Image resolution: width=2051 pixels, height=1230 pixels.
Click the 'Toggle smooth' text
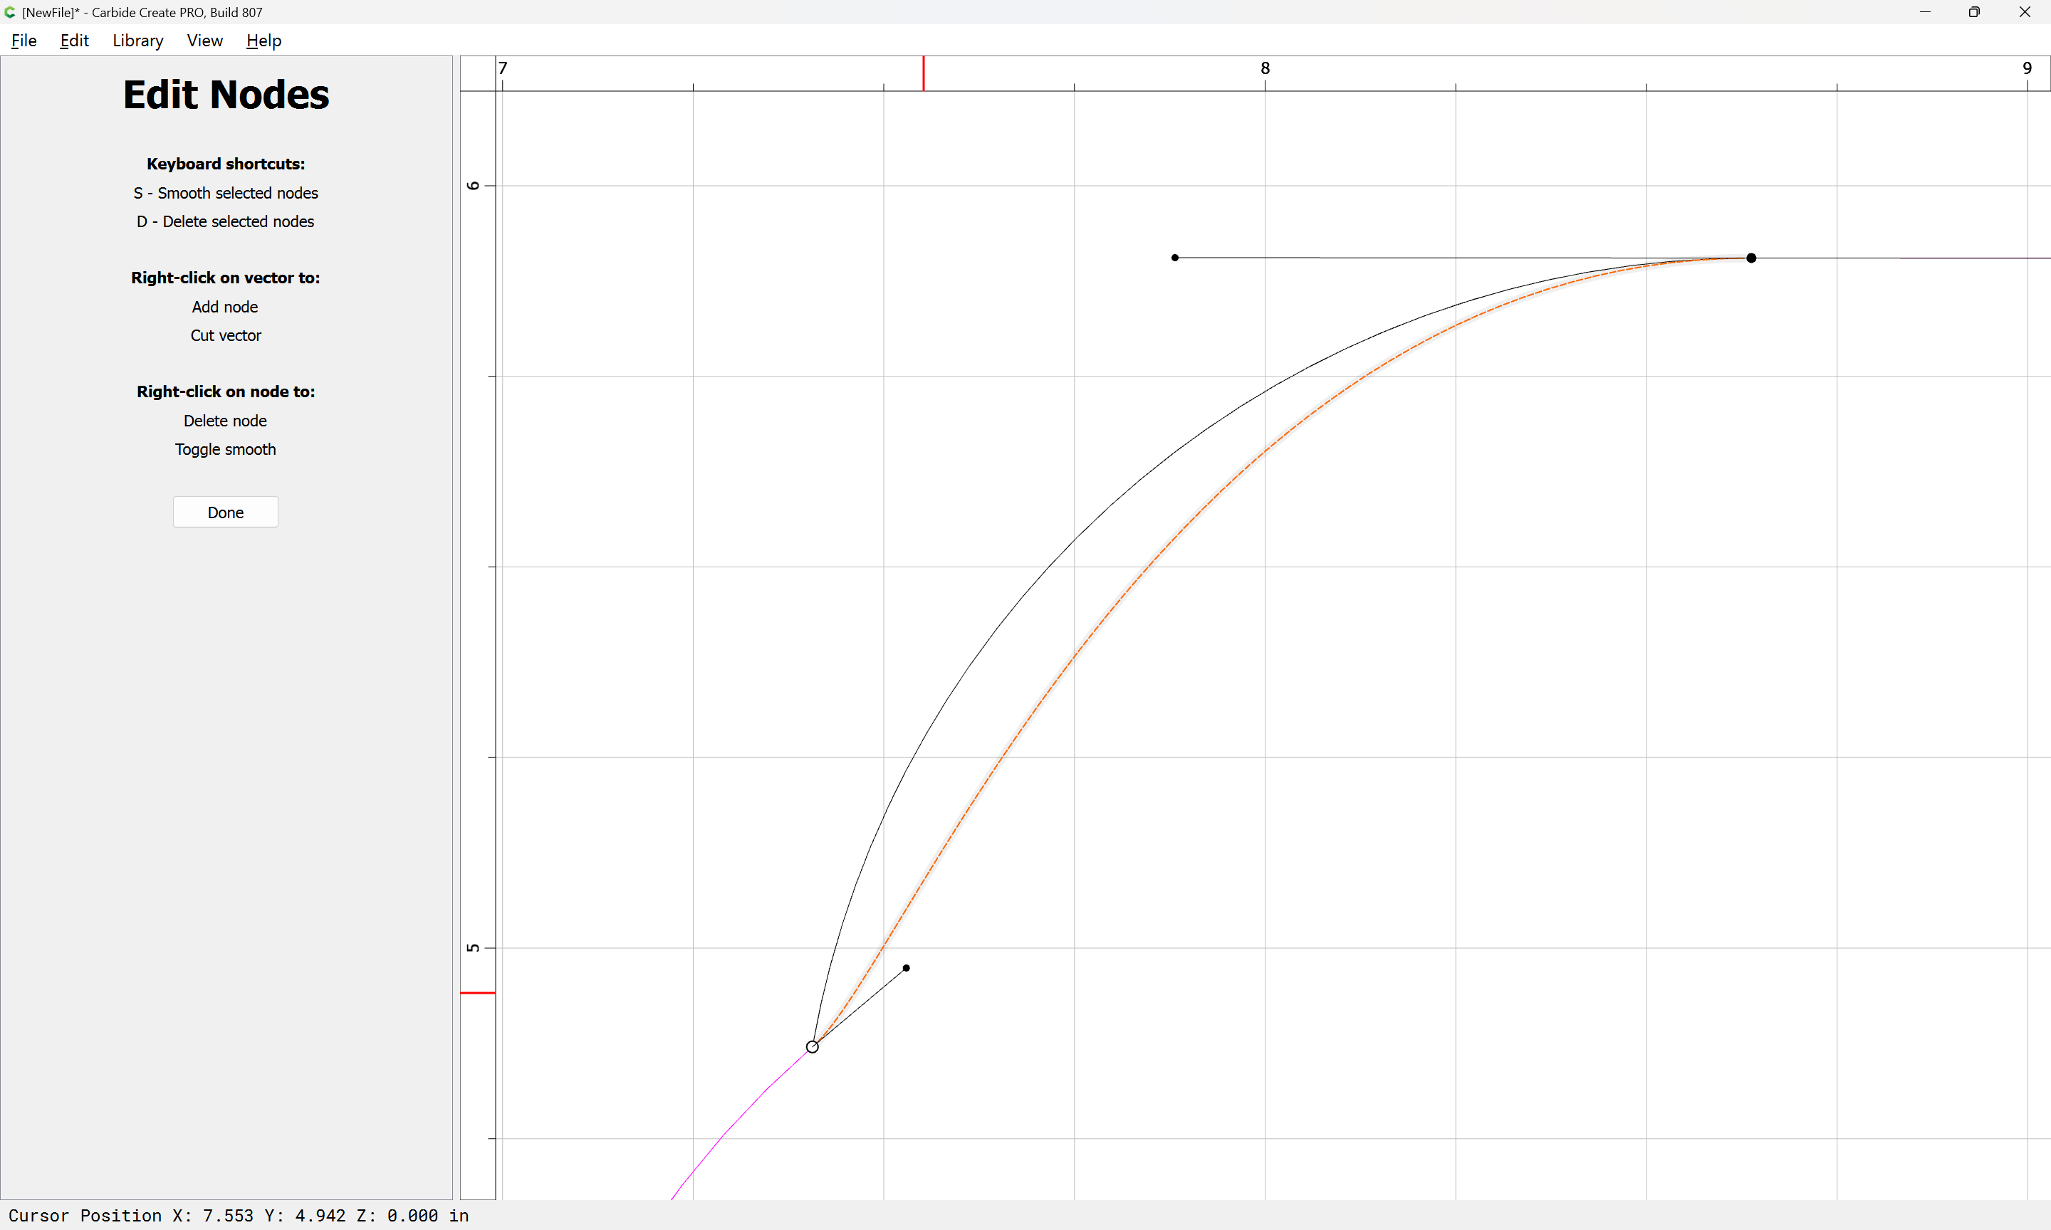click(226, 449)
